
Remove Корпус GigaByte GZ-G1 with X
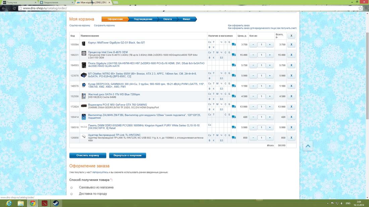(x=291, y=44)
